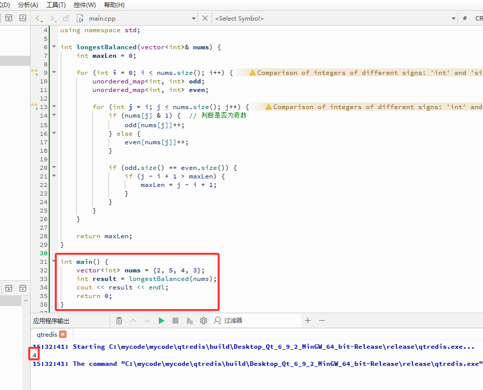Open the 帮助(H) menu
The width and height of the screenshot is (483, 390).
click(x=114, y=5)
